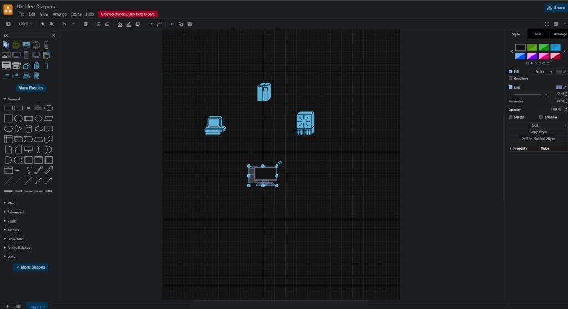Screen dimensions: 568x309
Task: Click the Fill Color bucket icon
Action: coord(120,24)
